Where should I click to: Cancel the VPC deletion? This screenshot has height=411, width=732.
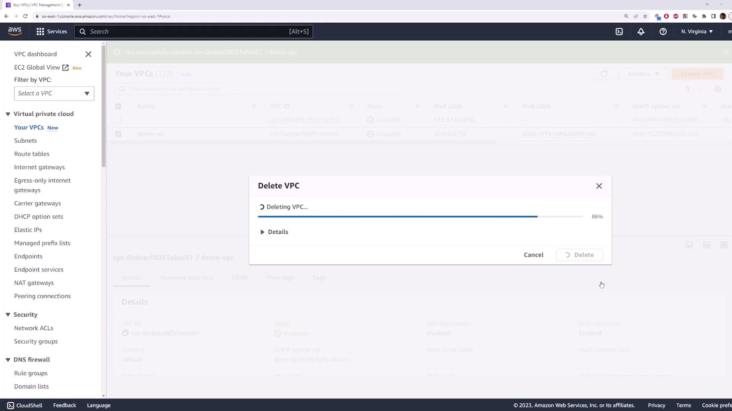[533, 255]
